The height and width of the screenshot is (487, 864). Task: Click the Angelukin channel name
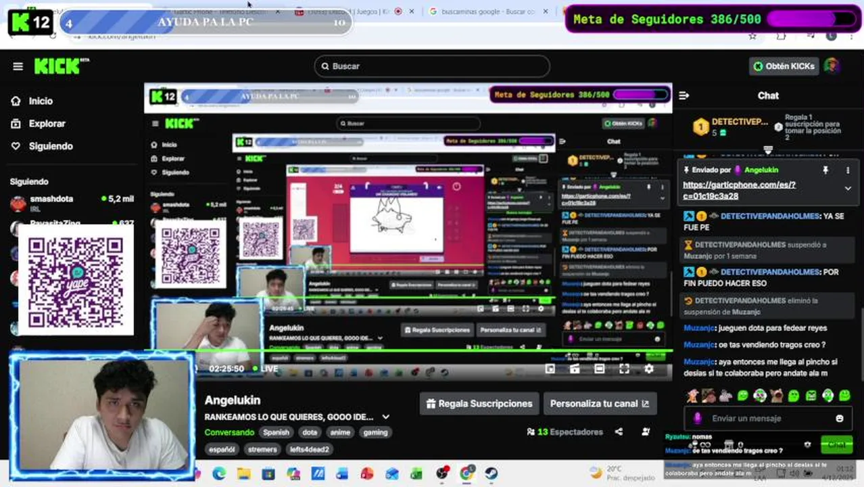pos(233,400)
